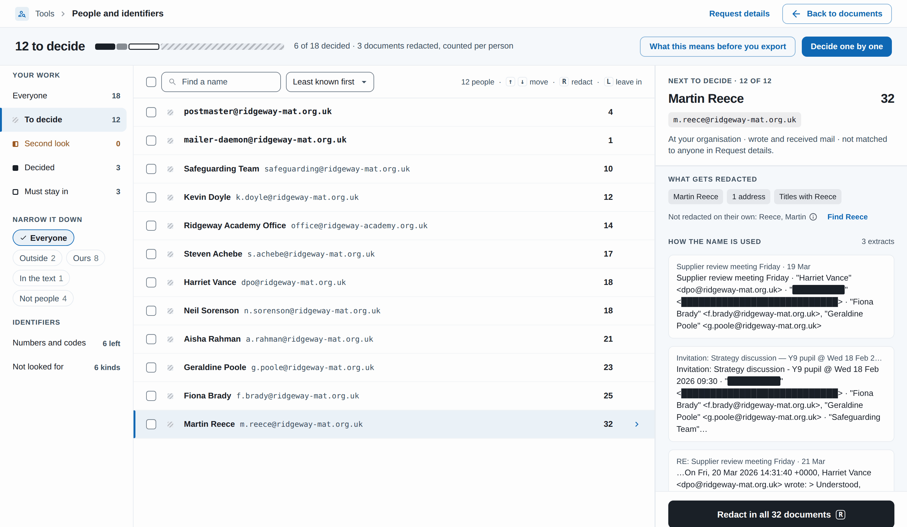Filter by the Ours 8 chip
907x527 pixels.
(x=85, y=258)
